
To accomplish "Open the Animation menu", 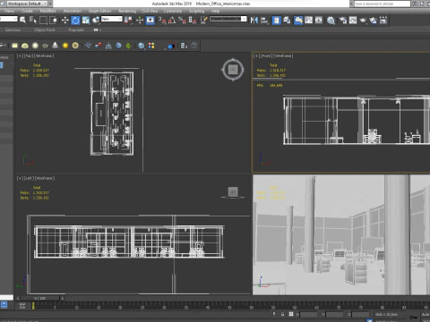I will coord(73,11).
